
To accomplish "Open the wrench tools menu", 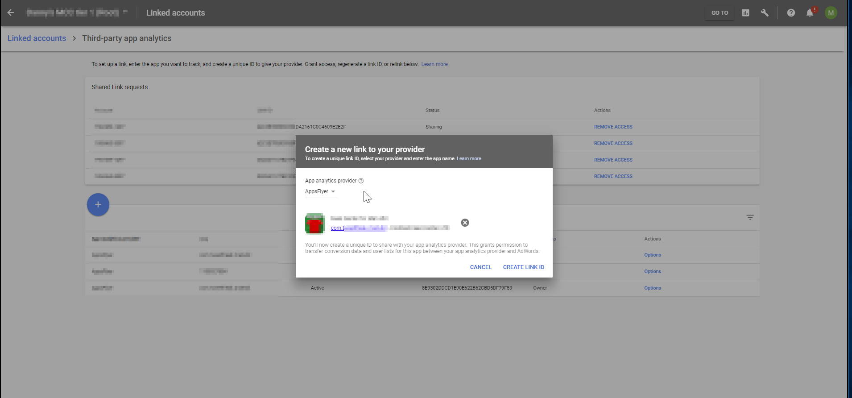I will pyautogui.click(x=765, y=12).
